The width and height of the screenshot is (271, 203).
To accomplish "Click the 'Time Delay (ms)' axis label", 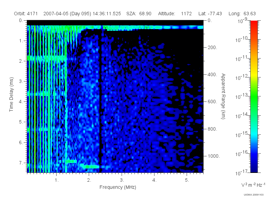I will [11, 94].
